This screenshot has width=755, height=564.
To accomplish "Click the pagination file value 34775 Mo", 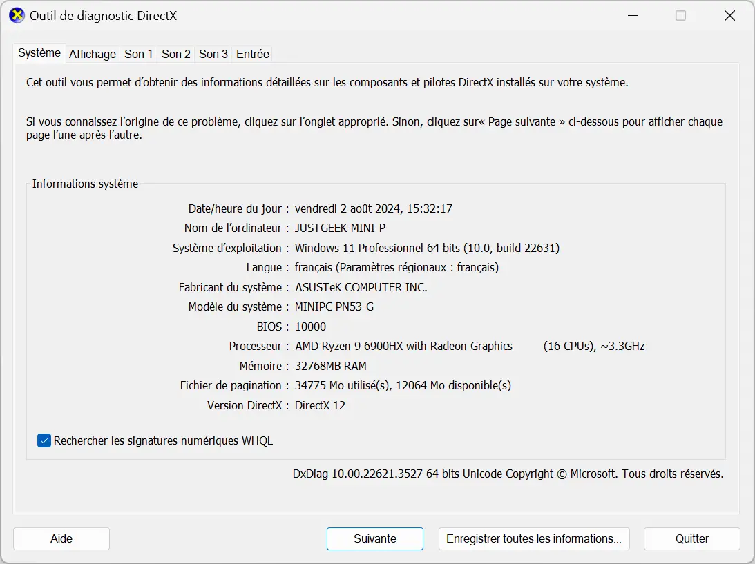I will pos(403,385).
